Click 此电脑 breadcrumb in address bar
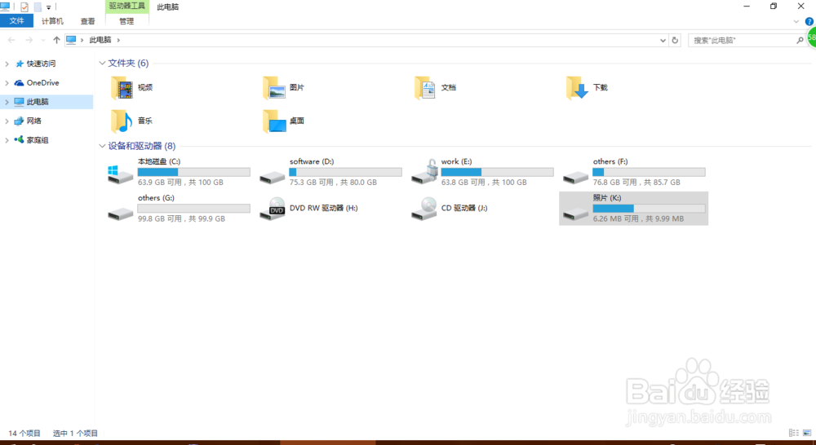This screenshot has height=445, width=816. pos(100,40)
